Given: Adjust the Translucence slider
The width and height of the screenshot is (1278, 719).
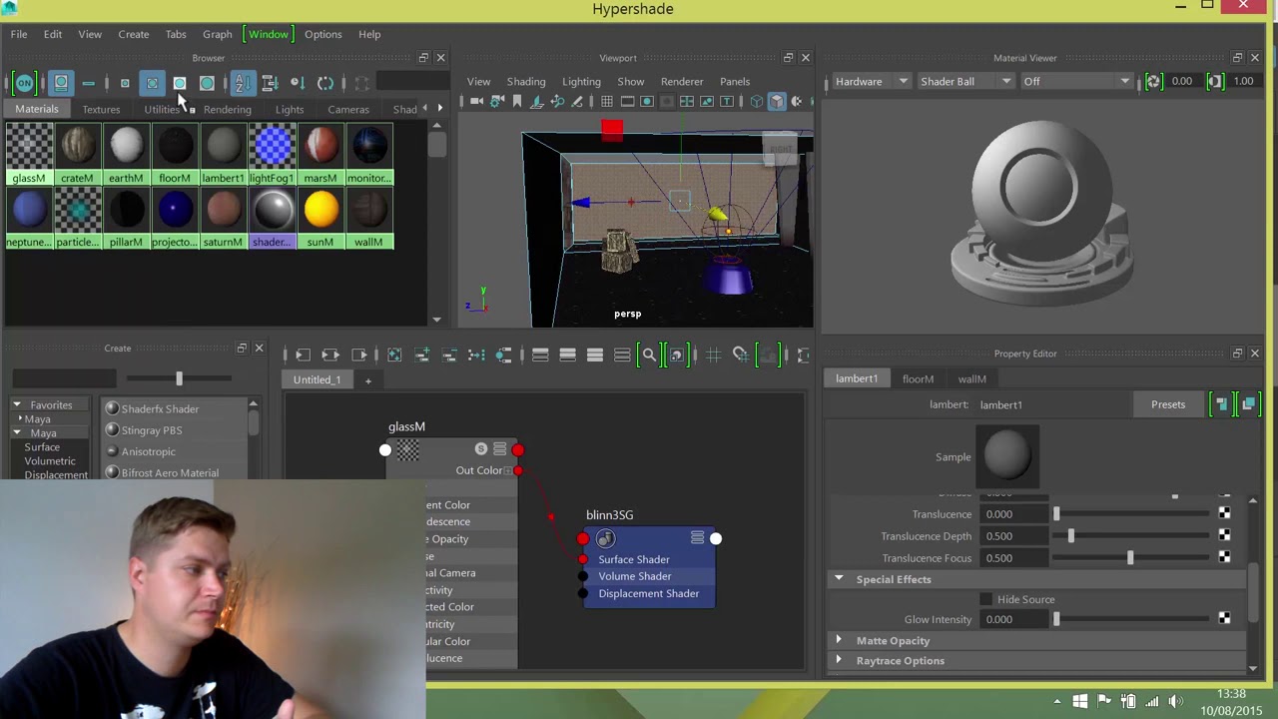Looking at the screenshot, I should click(x=1132, y=514).
